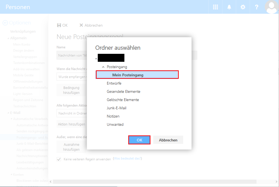
Task: Dismiss the dialog with Abbrechen button
Action: (168, 140)
